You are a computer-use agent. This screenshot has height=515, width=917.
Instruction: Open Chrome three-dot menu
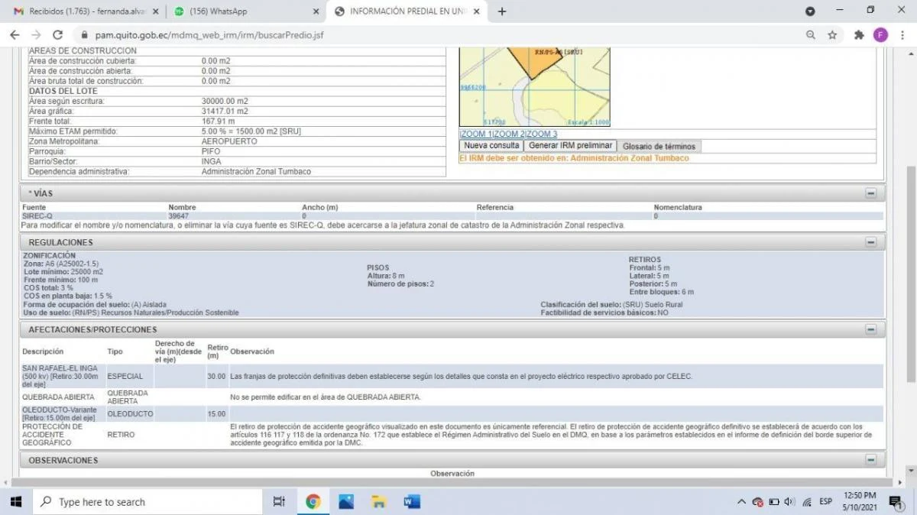pos(902,35)
